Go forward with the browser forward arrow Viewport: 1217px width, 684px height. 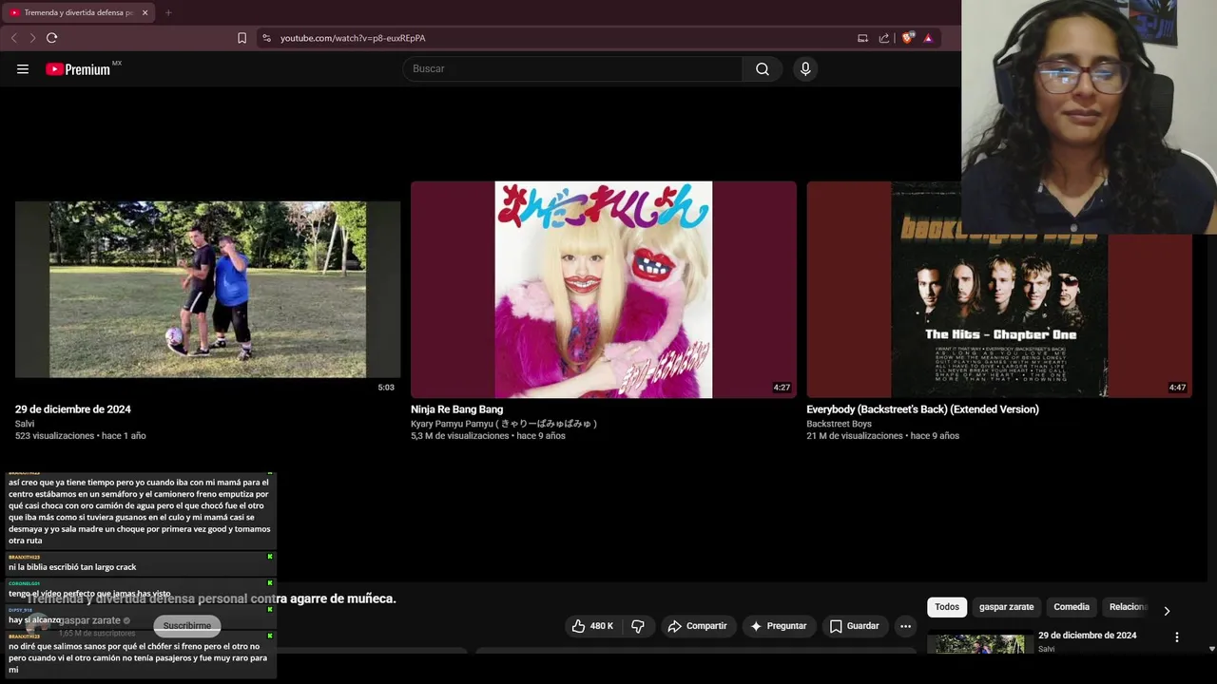[x=32, y=38]
